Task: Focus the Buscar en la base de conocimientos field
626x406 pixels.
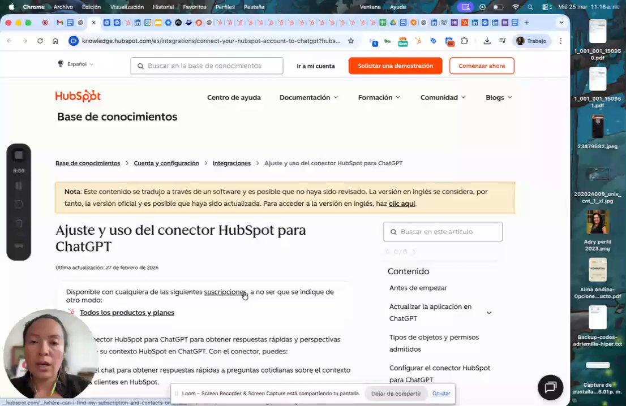Action: coord(207,66)
